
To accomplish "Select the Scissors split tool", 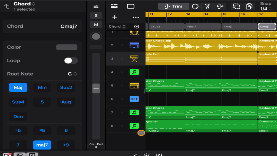I will click(207, 6).
